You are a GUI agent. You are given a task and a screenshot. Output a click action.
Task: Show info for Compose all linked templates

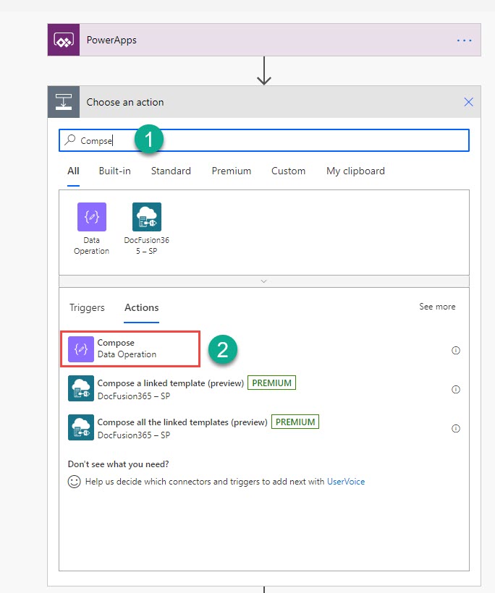coord(456,428)
